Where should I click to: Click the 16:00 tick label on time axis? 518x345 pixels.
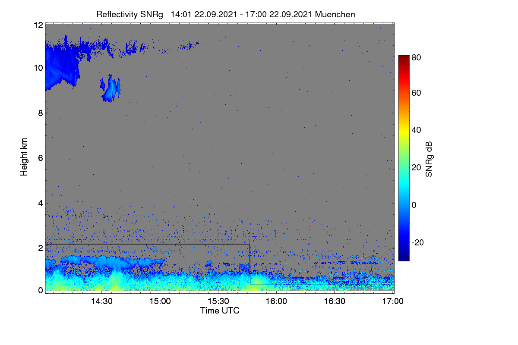pyautogui.click(x=276, y=302)
